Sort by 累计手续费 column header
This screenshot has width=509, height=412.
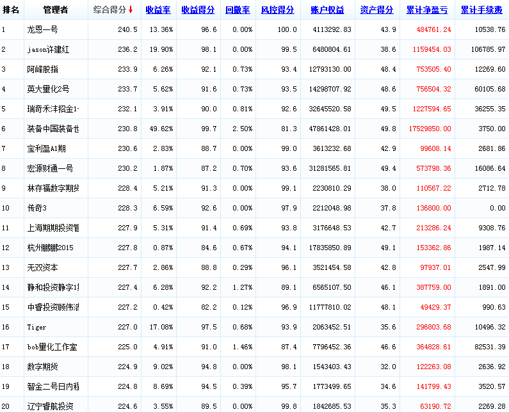(x=481, y=10)
